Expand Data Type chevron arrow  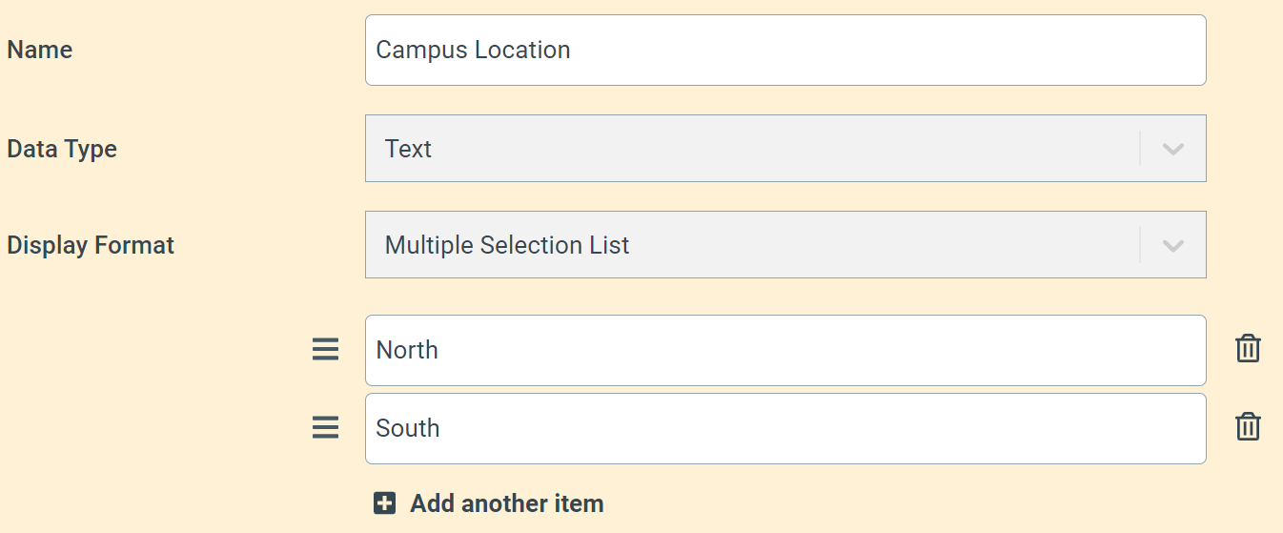click(1173, 149)
